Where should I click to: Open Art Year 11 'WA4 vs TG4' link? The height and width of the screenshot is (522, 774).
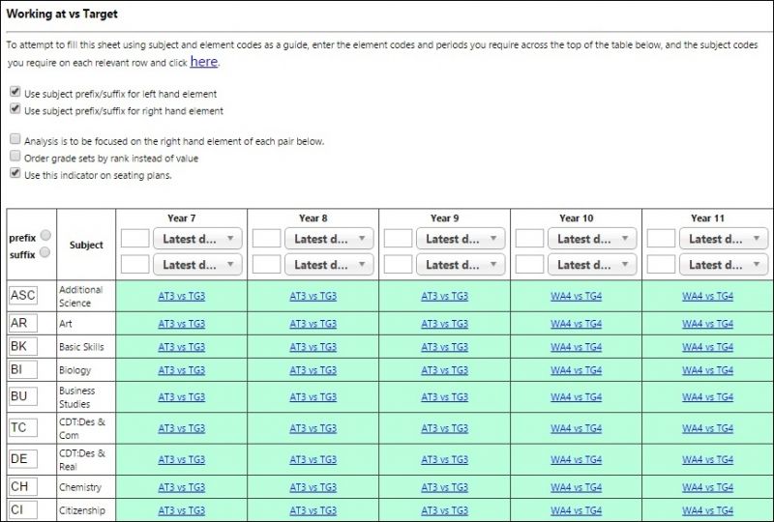click(x=708, y=324)
